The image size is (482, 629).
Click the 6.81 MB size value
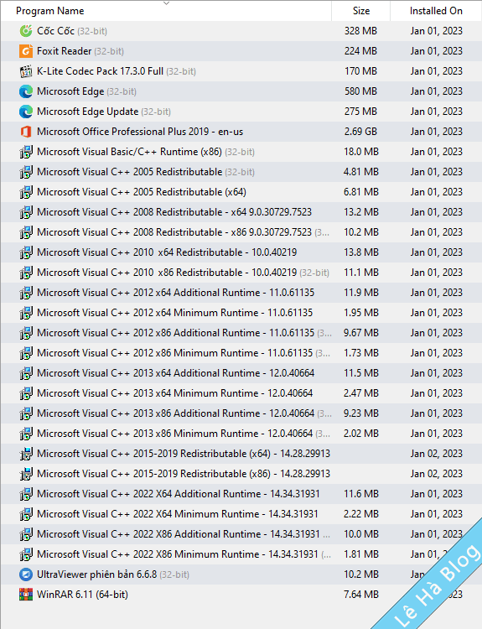pos(361,192)
